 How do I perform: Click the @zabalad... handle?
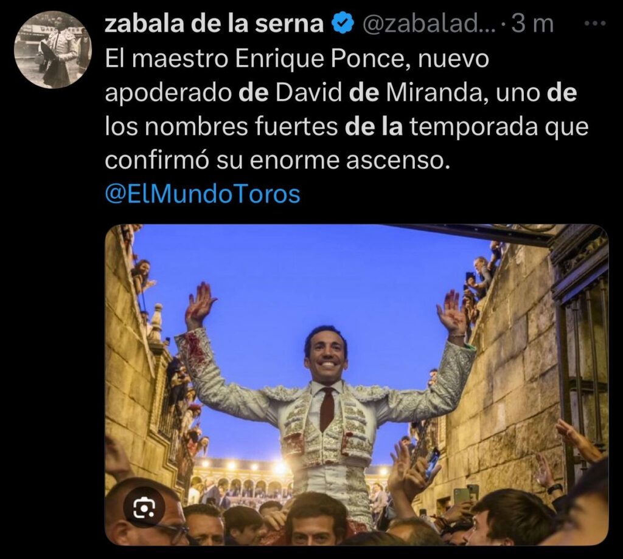[x=429, y=24]
